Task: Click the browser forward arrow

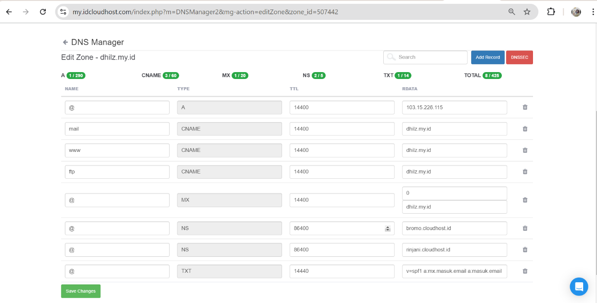Action: (x=26, y=12)
